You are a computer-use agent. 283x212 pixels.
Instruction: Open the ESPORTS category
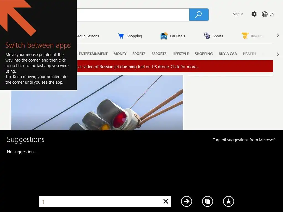pyautogui.click(x=159, y=54)
